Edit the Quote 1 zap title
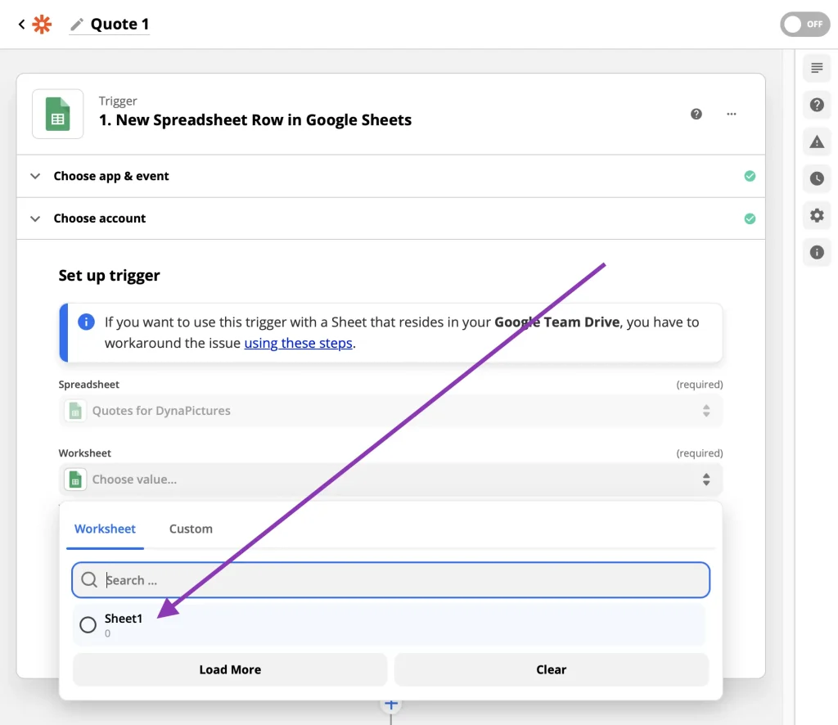Screen dimensions: 838x725 119,24
